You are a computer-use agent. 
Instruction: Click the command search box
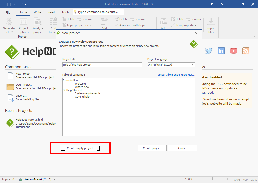pyautogui.click(x=98, y=12)
